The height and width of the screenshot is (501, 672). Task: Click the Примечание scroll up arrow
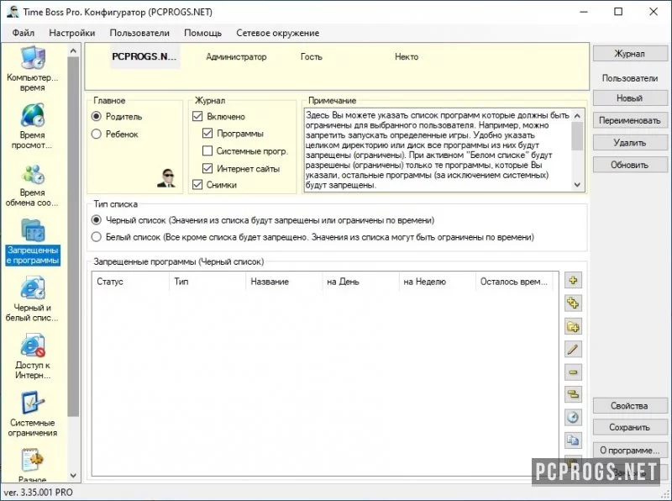click(577, 115)
